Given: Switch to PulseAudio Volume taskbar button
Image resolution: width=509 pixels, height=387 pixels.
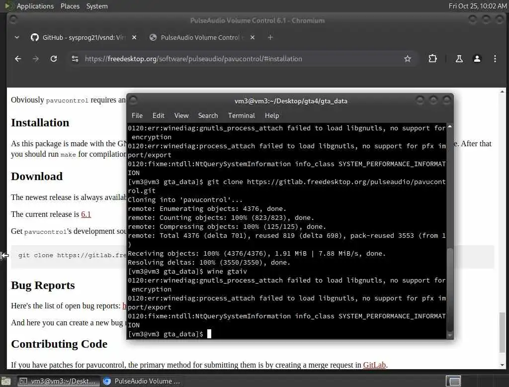Looking at the screenshot, I should coord(142,381).
